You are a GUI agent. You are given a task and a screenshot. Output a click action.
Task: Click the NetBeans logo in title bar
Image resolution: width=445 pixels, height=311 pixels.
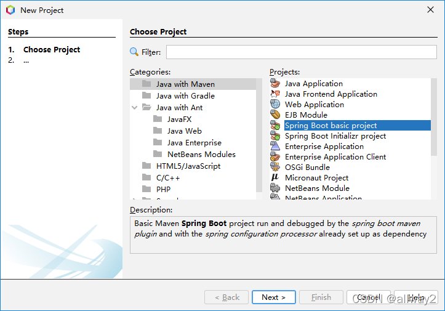[x=10, y=10]
